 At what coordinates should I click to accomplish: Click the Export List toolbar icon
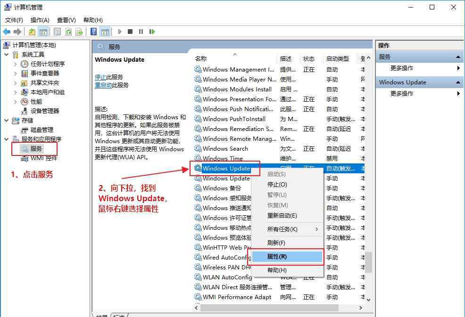(79, 32)
